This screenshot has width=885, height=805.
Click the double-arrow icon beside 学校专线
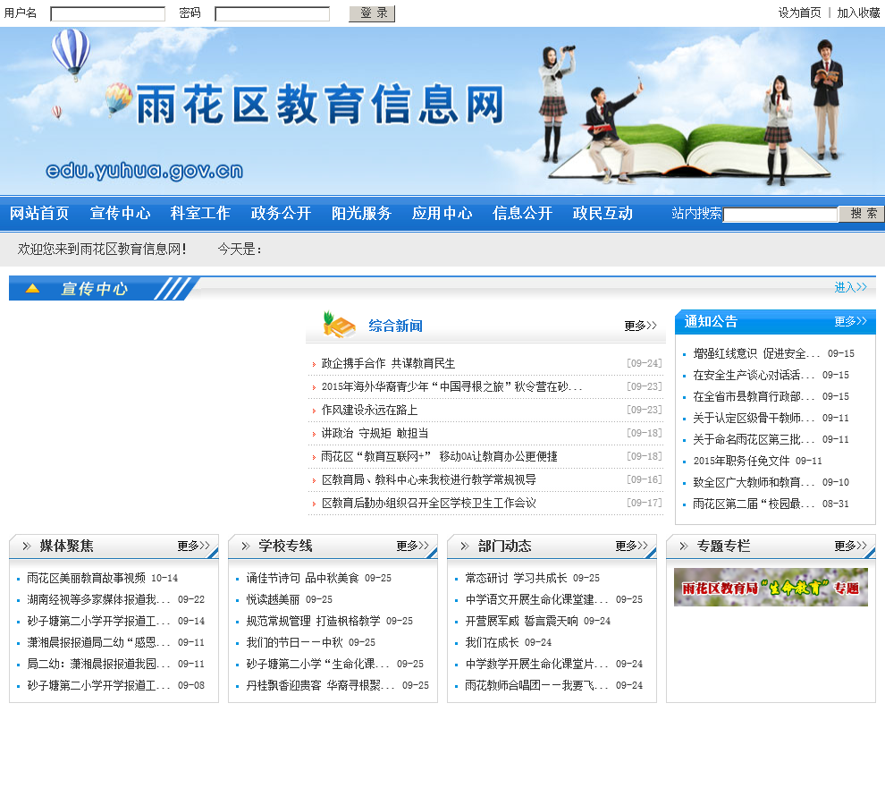click(246, 546)
